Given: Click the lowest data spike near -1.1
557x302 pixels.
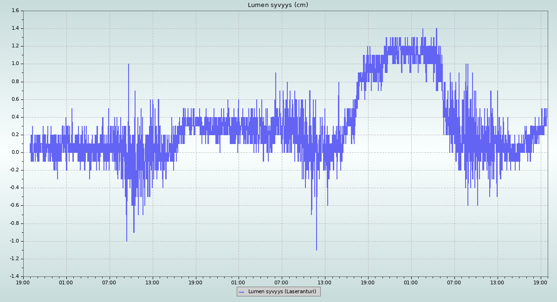Looking at the screenshot, I should [317, 249].
